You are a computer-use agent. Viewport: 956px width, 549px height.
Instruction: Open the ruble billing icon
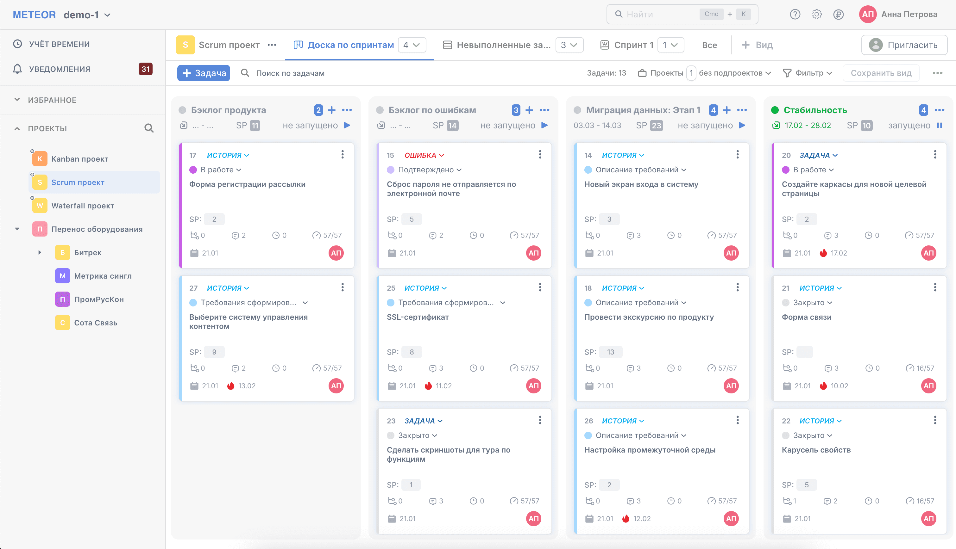tap(838, 14)
